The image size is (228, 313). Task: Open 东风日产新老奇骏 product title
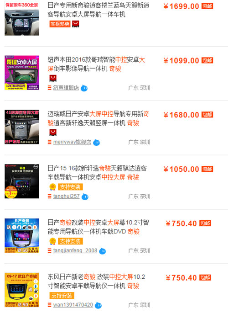click(96, 281)
